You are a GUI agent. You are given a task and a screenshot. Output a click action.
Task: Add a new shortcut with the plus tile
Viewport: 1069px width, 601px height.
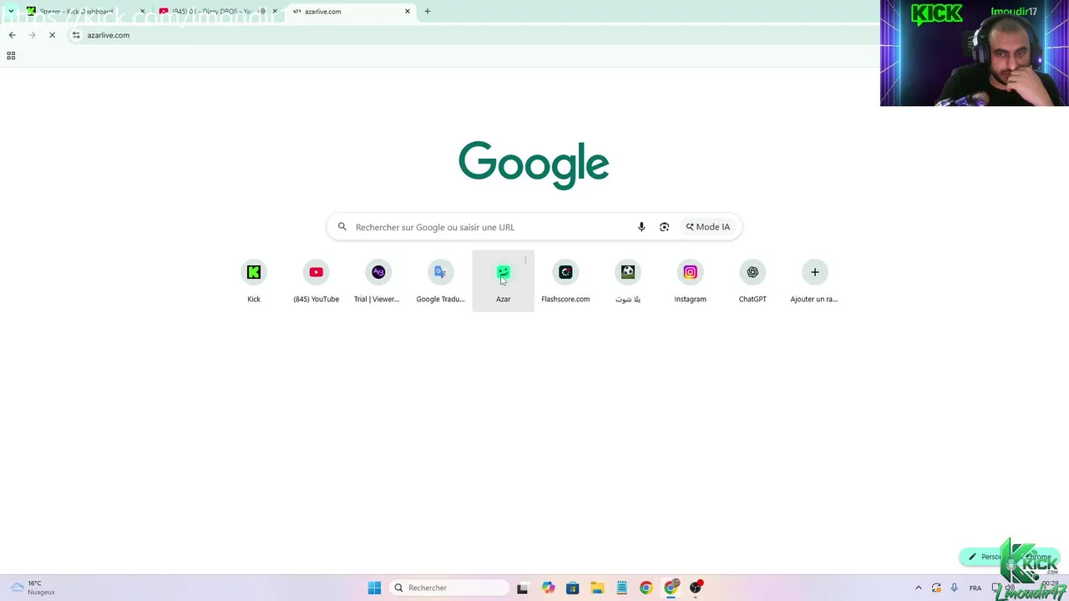[x=814, y=280]
